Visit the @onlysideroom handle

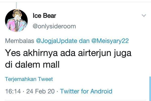pos(54,26)
